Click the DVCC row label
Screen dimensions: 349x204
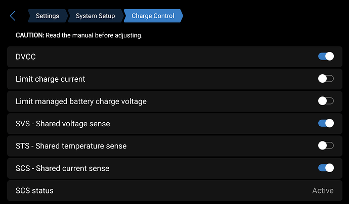[x=26, y=57]
